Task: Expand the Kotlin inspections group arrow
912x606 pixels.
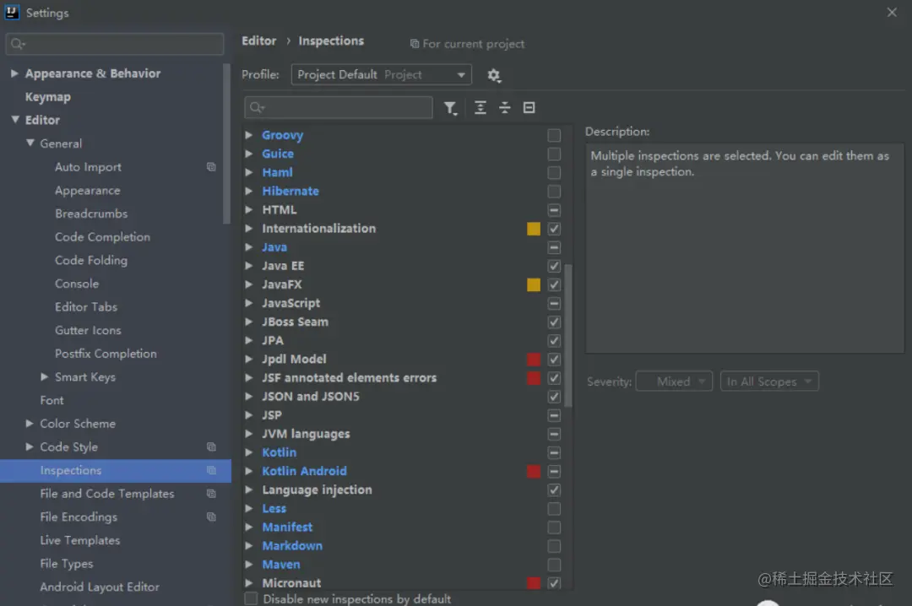Action: click(249, 452)
